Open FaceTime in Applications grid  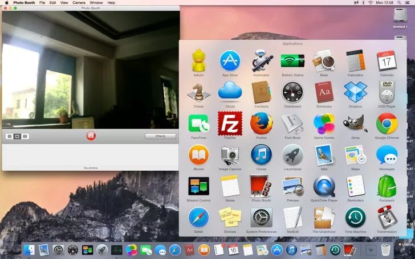tap(198, 124)
